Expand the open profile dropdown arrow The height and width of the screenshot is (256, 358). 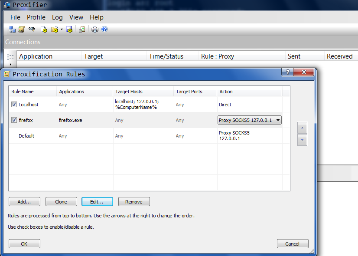click(62, 29)
